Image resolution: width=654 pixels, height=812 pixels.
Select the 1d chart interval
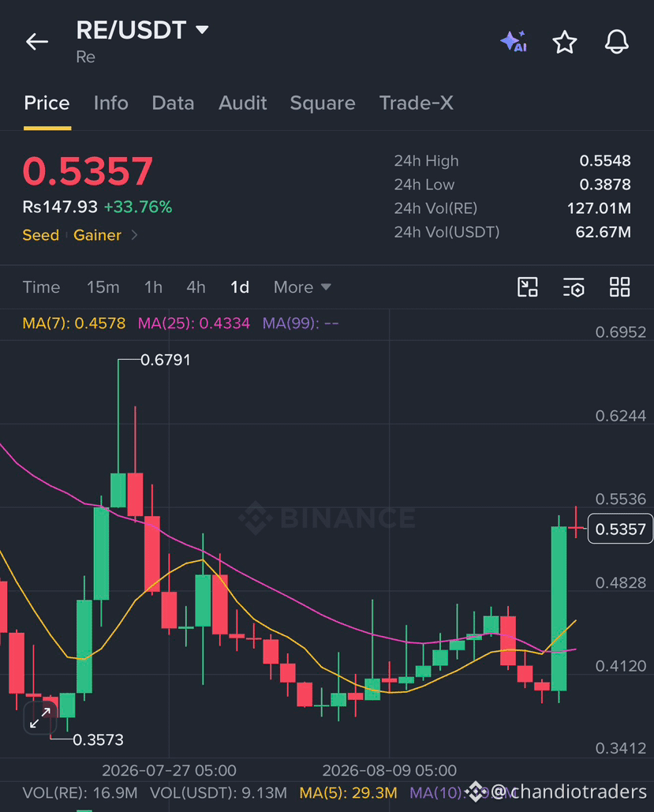[240, 287]
